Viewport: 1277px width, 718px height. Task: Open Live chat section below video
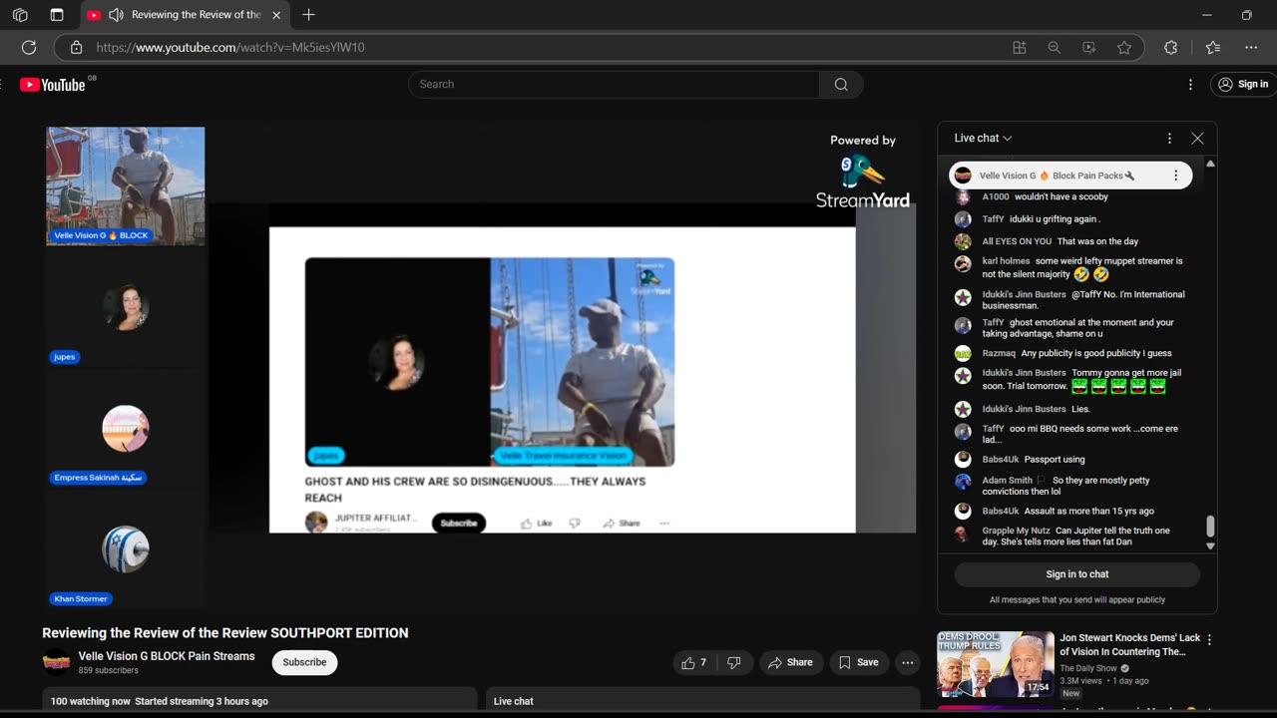[x=702, y=701]
